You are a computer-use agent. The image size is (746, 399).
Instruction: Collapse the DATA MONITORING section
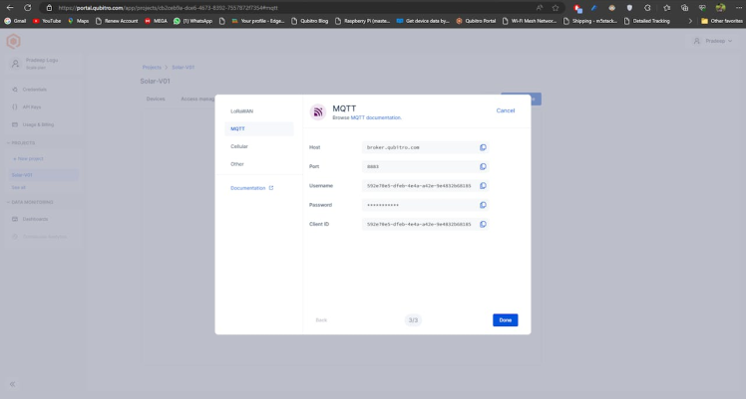(x=30, y=202)
